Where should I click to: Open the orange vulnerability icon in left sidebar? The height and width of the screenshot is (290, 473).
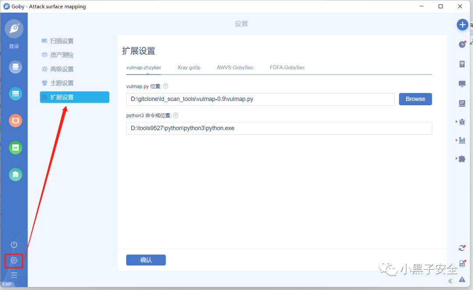15,121
